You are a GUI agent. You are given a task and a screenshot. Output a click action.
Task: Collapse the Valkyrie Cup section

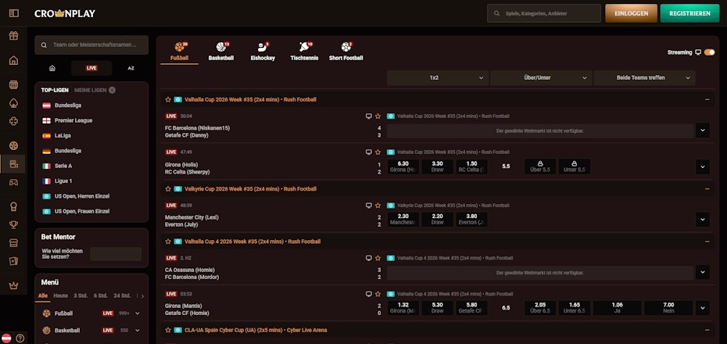[x=707, y=188]
